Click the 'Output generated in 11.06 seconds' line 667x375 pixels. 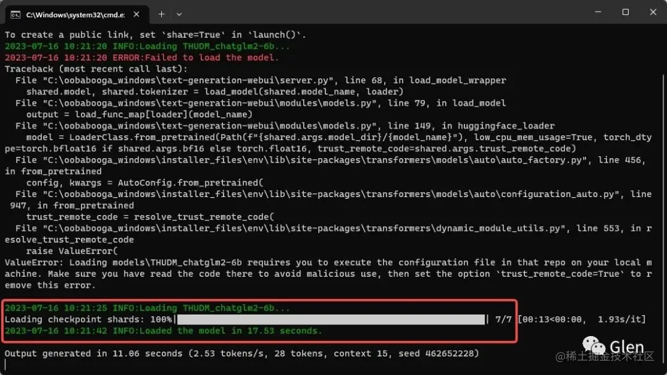pos(241,353)
